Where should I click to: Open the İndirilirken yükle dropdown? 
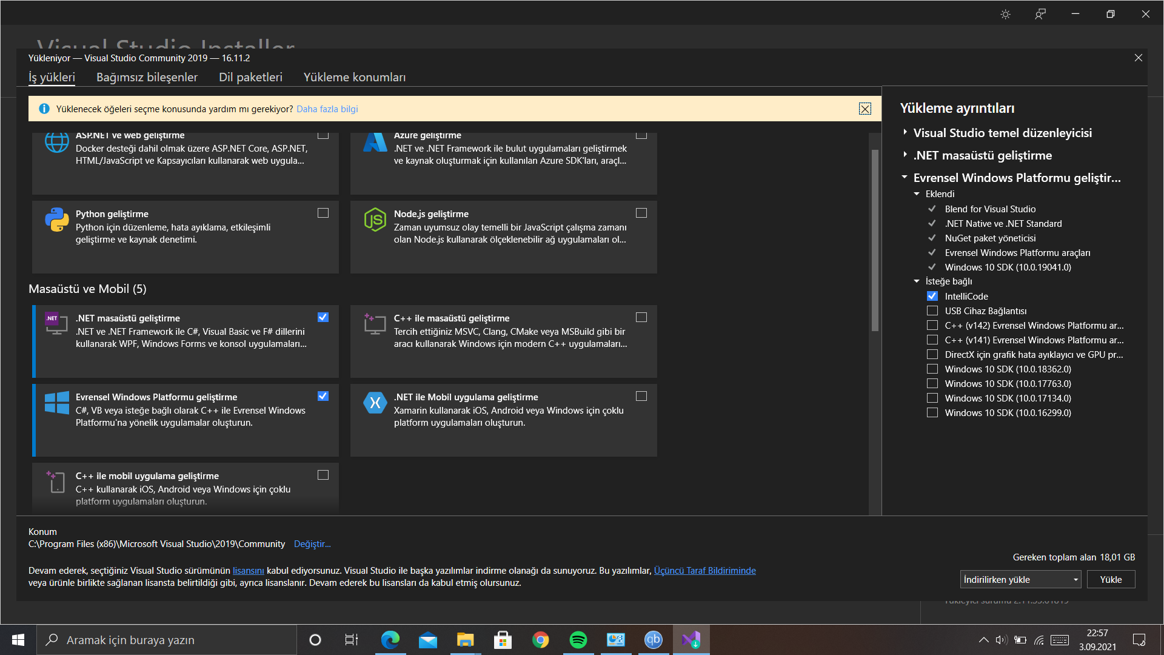[x=1020, y=580]
